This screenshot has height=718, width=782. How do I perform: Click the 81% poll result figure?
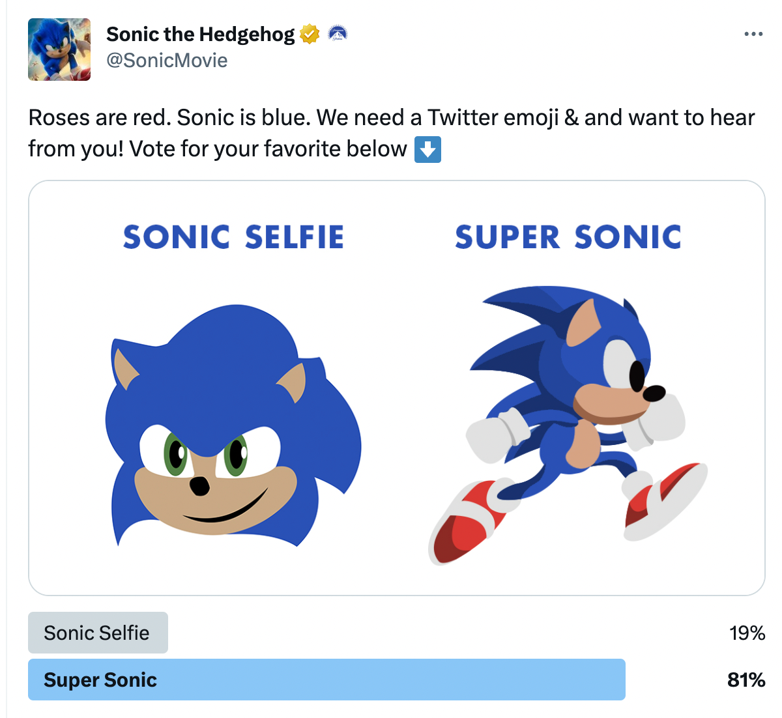(x=746, y=680)
